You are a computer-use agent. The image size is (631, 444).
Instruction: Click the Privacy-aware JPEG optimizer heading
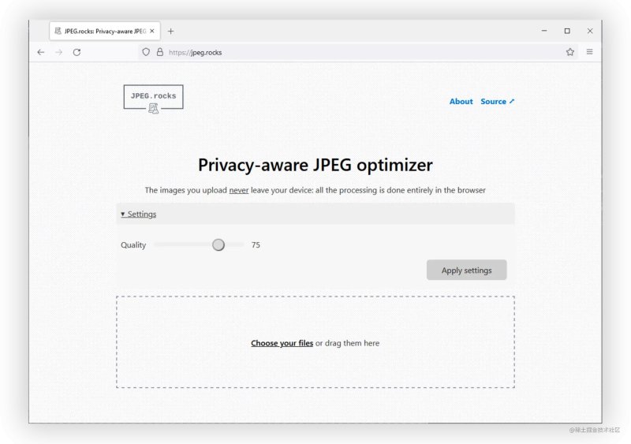tap(315, 165)
